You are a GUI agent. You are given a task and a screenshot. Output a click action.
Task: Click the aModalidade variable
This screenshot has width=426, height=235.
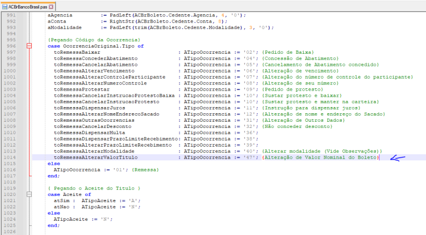(65, 28)
